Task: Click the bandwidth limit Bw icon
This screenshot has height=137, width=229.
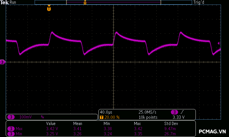Action: click(42, 117)
